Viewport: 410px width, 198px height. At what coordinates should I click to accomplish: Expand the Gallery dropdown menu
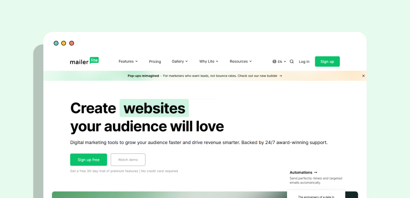pyautogui.click(x=180, y=61)
